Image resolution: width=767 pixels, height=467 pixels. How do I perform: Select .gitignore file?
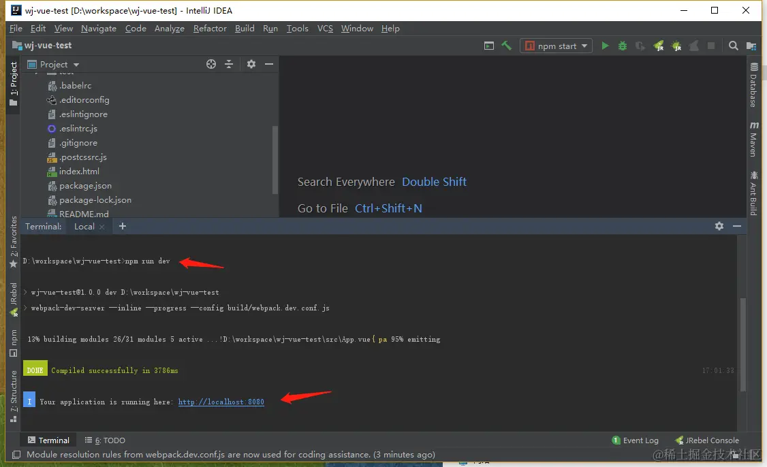[72, 143]
